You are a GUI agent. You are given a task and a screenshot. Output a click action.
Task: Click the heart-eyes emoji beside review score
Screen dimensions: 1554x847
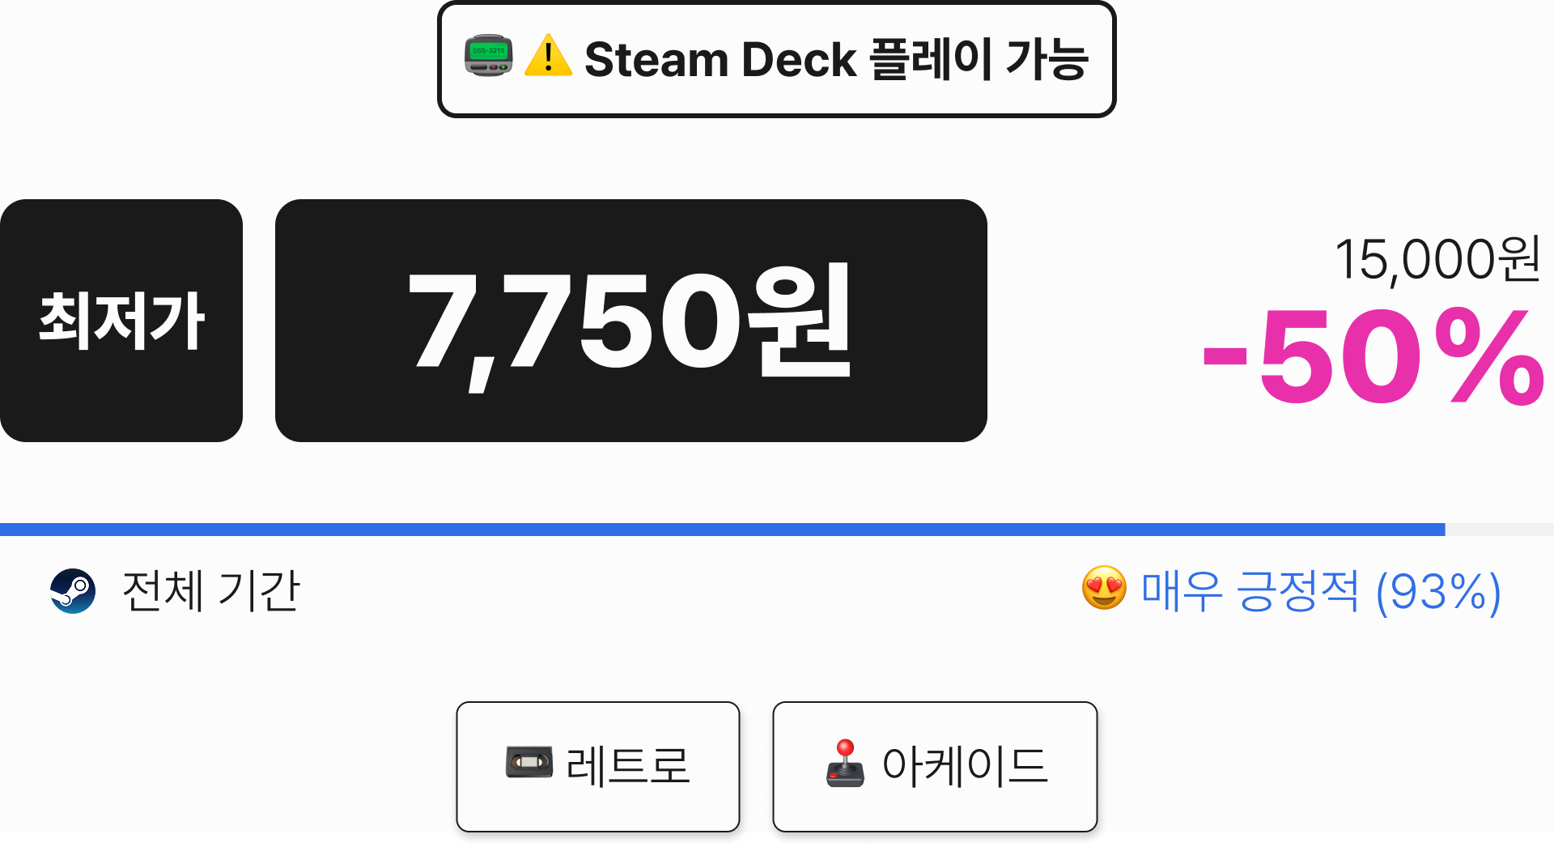pos(1104,588)
